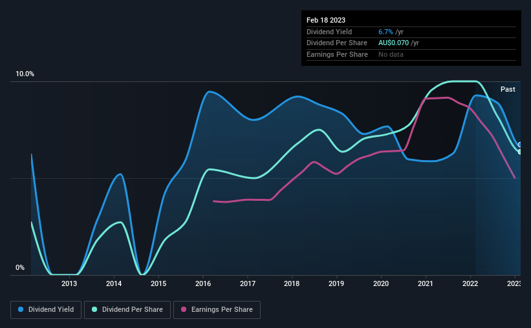The width and height of the screenshot is (531, 328).
Task: Click the 0% y-axis label
Action: pos(20,267)
